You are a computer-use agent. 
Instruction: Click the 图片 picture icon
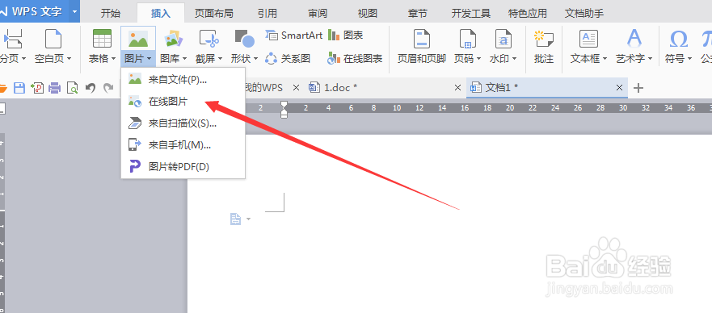[138, 39]
